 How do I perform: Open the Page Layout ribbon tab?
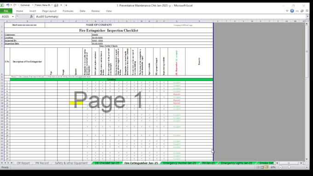(x=49, y=11)
